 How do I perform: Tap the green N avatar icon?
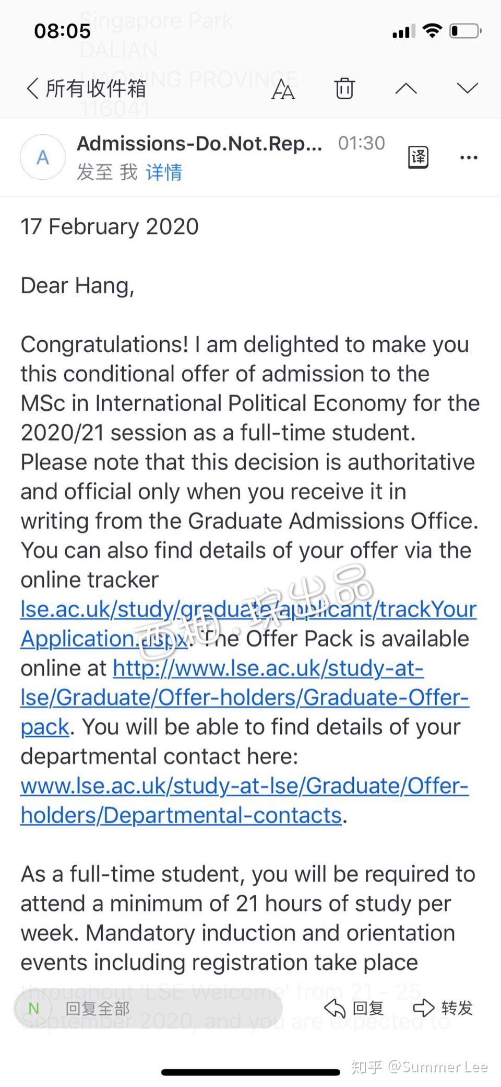tap(34, 1008)
